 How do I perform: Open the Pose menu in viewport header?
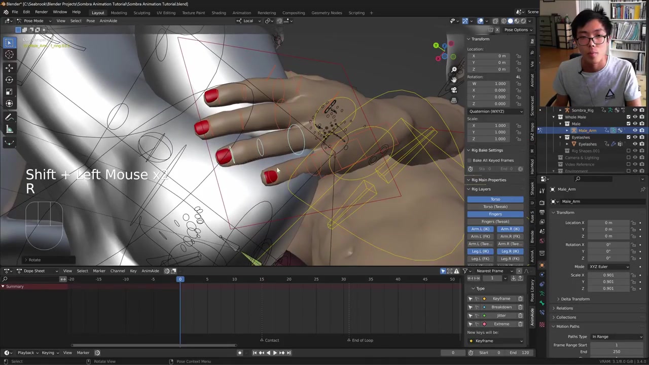coord(90,21)
